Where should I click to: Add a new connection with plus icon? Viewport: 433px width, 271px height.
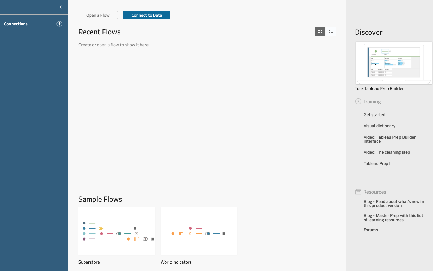click(x=59, y=24)
